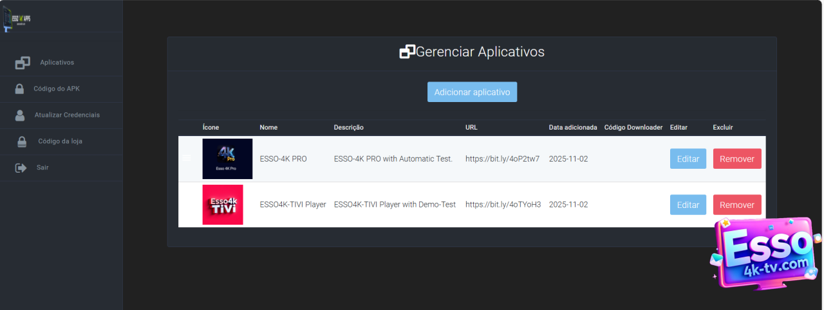Click the icon next to Gerenciar Aplicativos title

pos(407,52)
